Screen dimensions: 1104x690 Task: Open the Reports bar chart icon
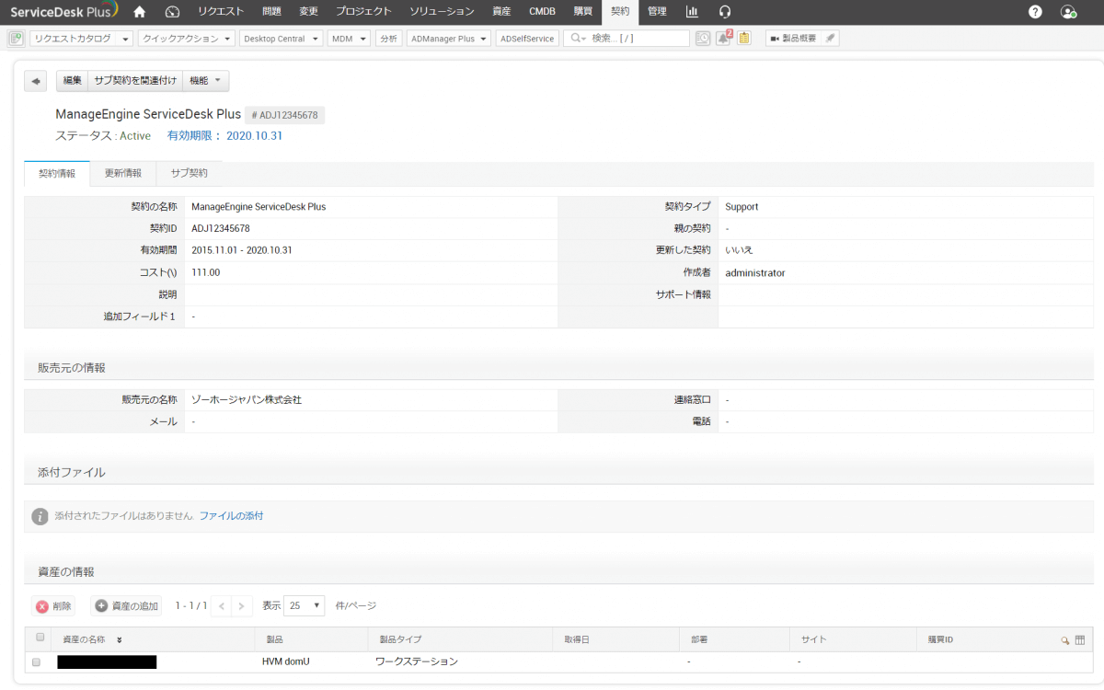click(x=692, y=12)
